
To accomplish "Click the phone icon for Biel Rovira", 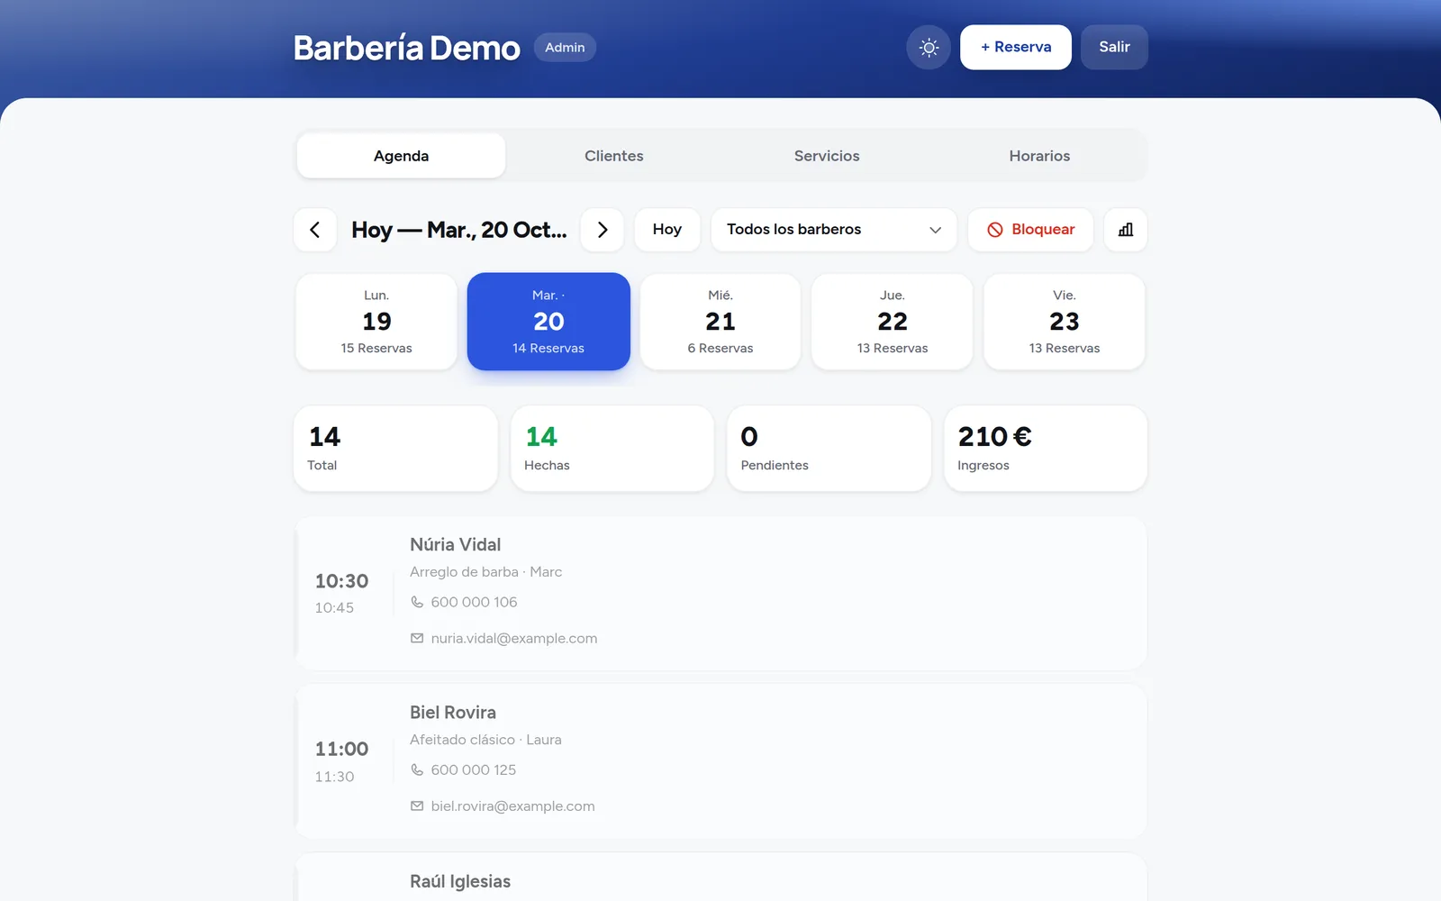I will pyautogui.click(x=417, y=769).
